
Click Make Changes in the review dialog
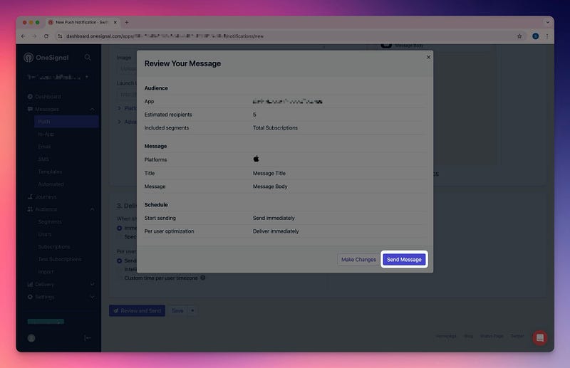[358, 259]
